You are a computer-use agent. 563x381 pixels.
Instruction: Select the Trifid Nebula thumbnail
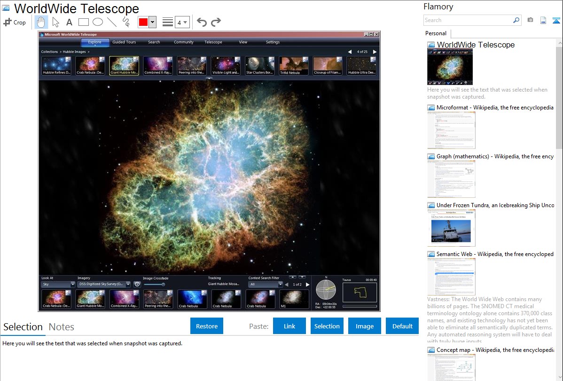tap(294, 66)
